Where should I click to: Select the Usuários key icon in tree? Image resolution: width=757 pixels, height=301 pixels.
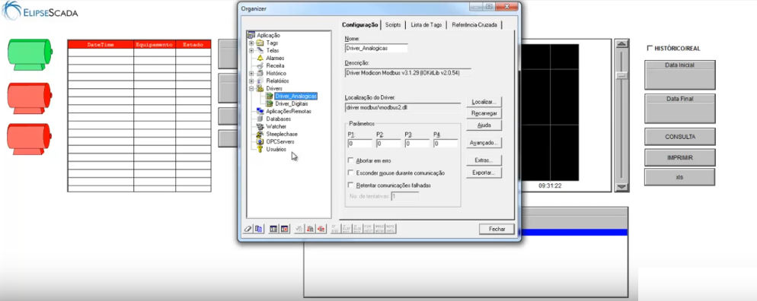(260, 149)
